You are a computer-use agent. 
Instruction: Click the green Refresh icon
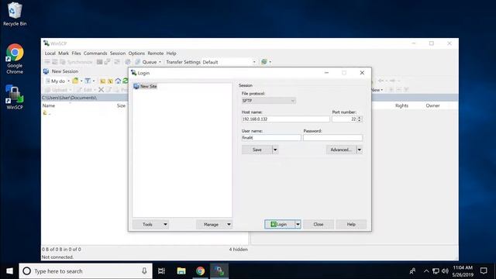[126, 81]
